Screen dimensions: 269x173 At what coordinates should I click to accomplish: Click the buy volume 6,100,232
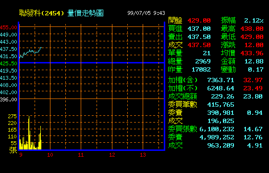(217, 129)
